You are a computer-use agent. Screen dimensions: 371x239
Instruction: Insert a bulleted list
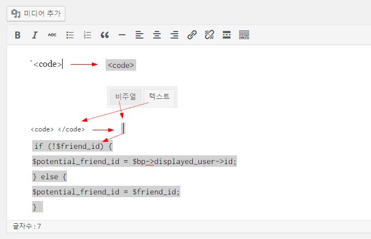(70, 35)
